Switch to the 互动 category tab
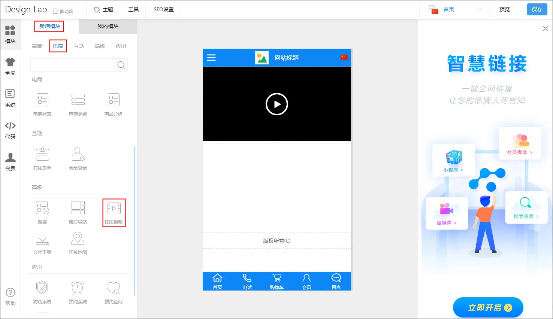Viewport: 553px width, 319px height. pyautogui.click(x=79, y=46)
